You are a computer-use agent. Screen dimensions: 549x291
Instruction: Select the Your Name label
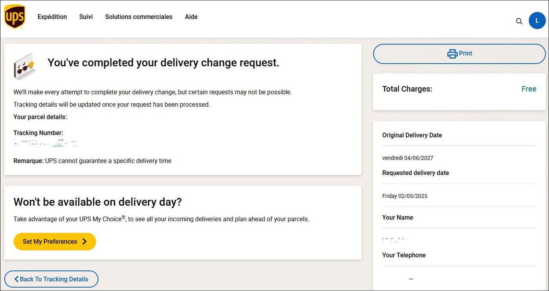[398, 217]
